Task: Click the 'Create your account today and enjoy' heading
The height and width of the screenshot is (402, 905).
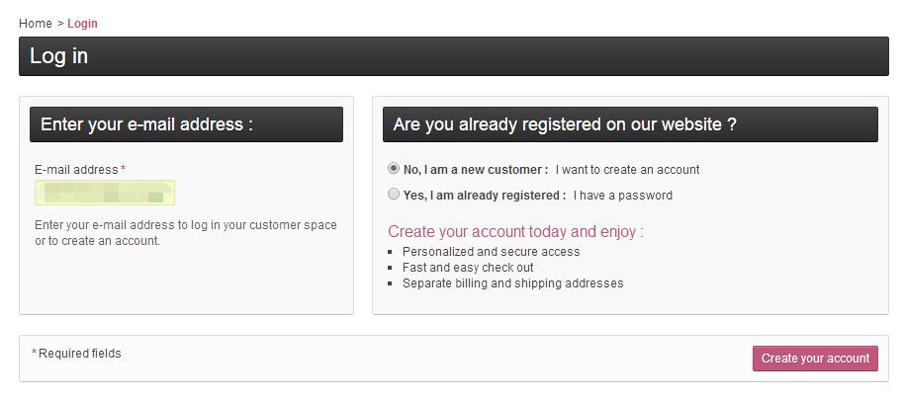Action: [515, 232]
